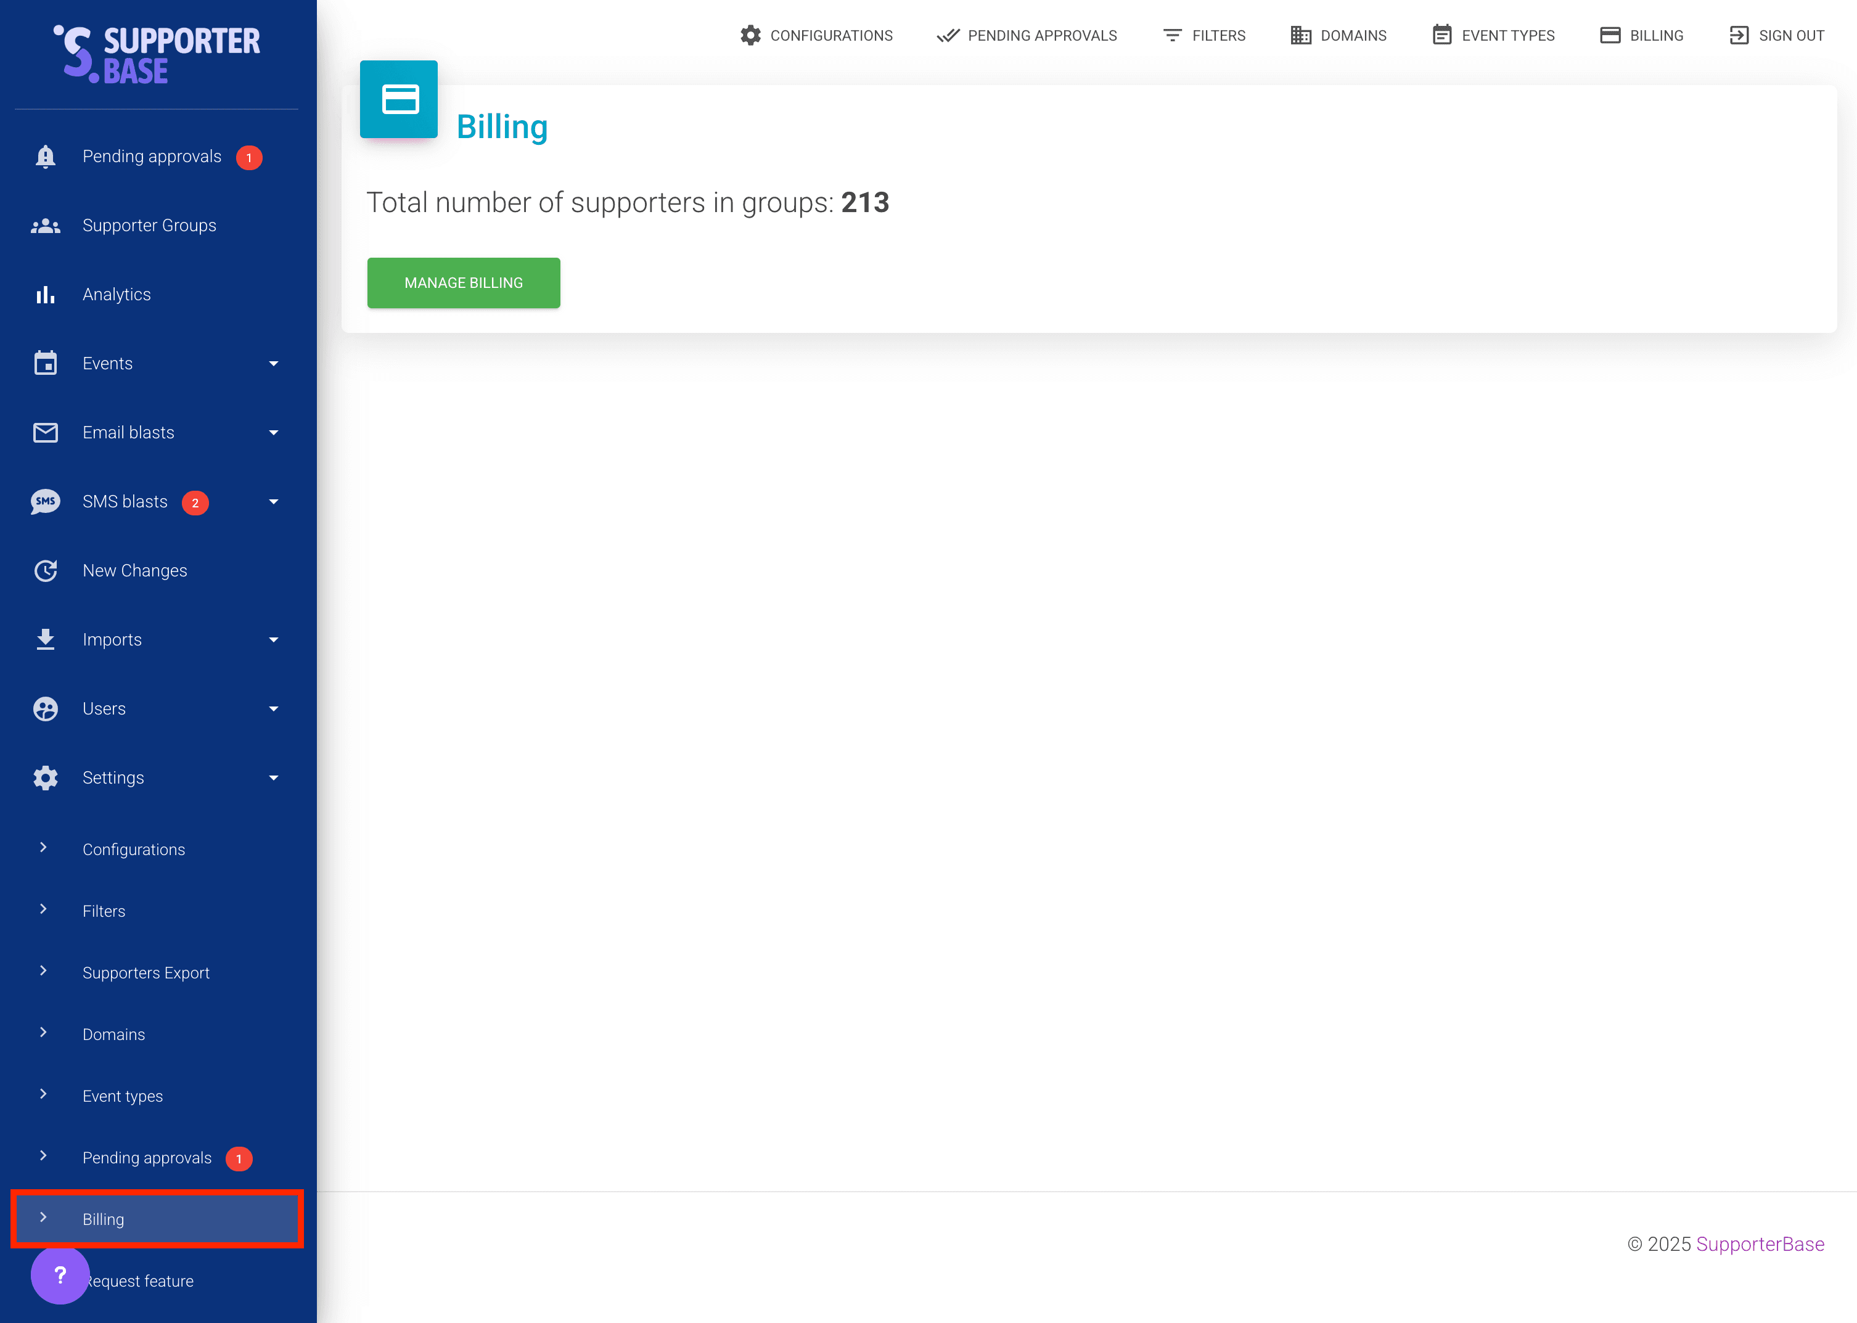Open the SupporterBase footer link
The width and height of the screenshot is (1857, 1323).
coord(1760,1244)
